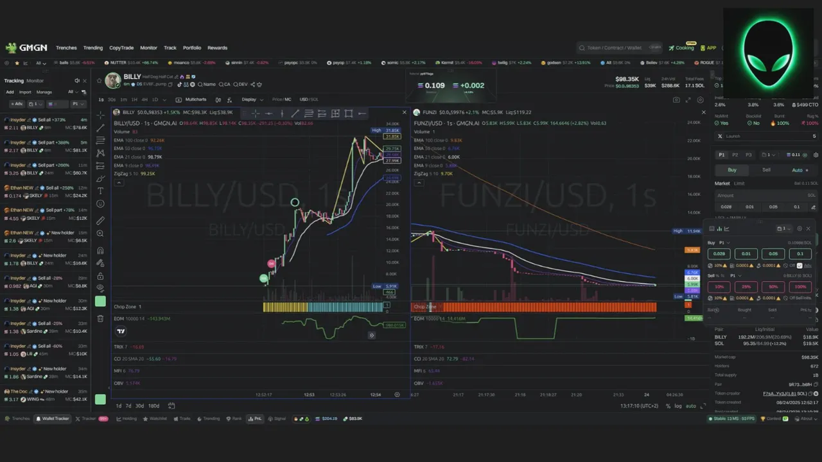
Task: Select the 1D chart timeframe
Action: click(x=155, y=99)
